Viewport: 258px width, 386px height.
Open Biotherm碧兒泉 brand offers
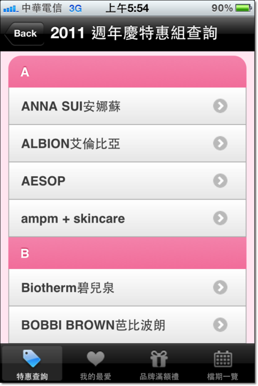point(127,288)
